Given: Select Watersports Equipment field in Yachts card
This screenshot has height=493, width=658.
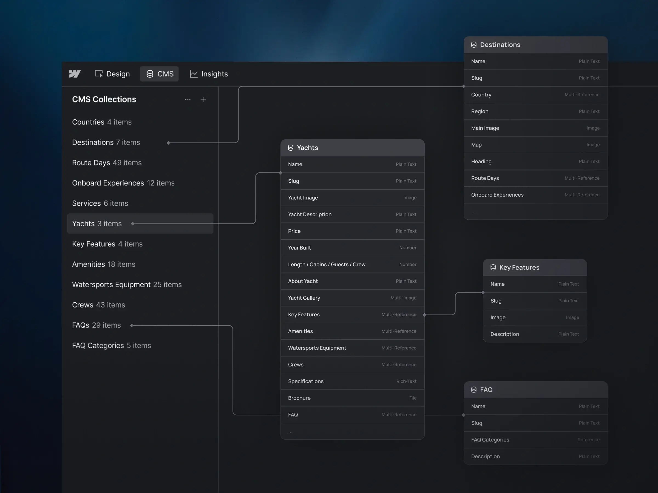Looking at the screenshot, I should pos(353,348).
